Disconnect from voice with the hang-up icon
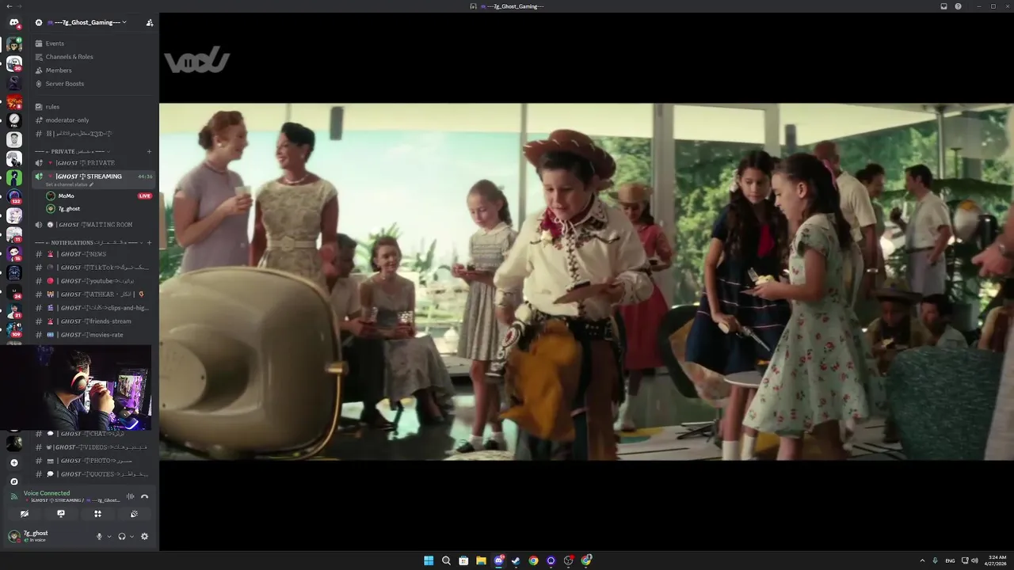This screenshot has height=570, width=1014. coord(144,496)
